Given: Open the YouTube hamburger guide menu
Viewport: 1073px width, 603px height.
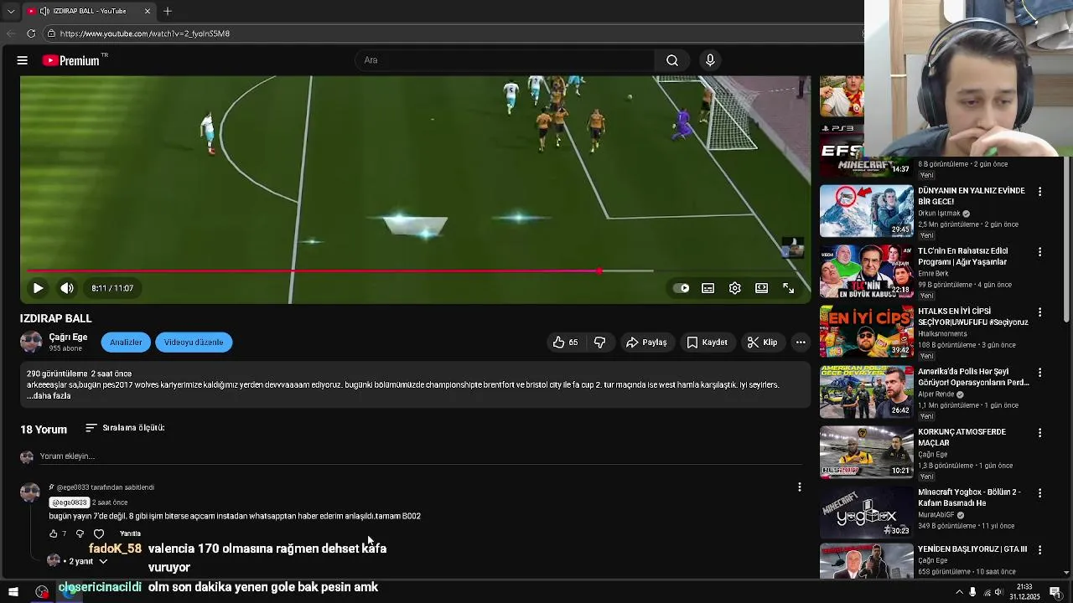Looking at the screenshot, I should coord(23,60).
